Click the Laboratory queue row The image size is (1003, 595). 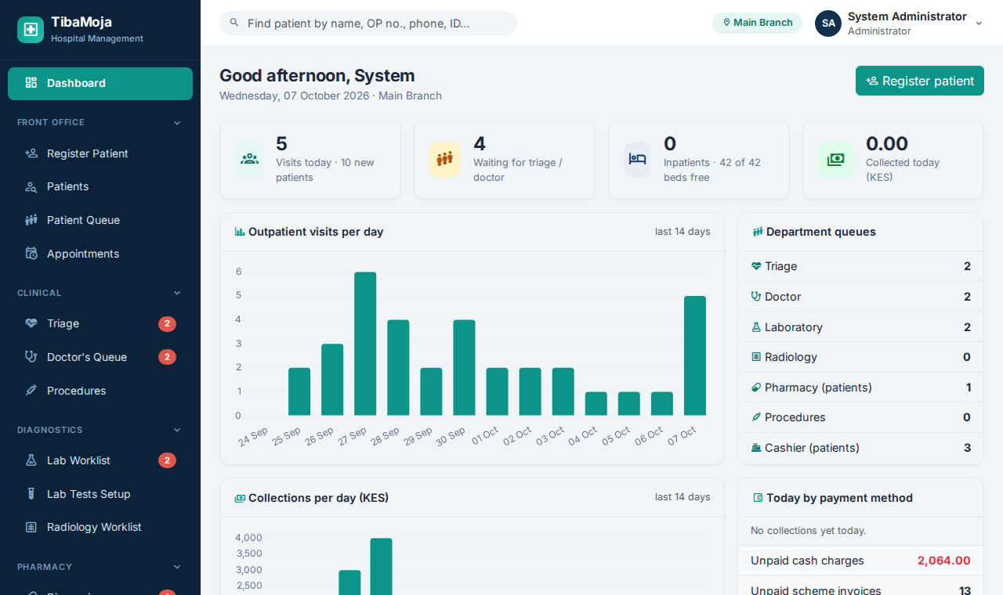(860, 327)
